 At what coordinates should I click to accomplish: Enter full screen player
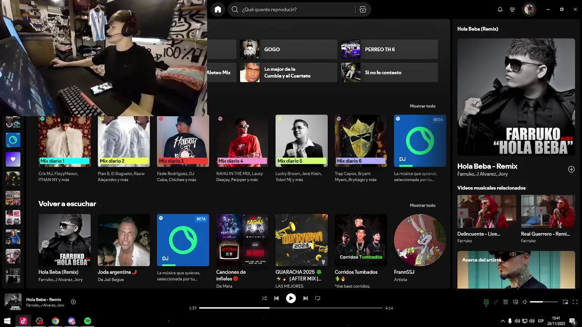(x=575, y=302)
